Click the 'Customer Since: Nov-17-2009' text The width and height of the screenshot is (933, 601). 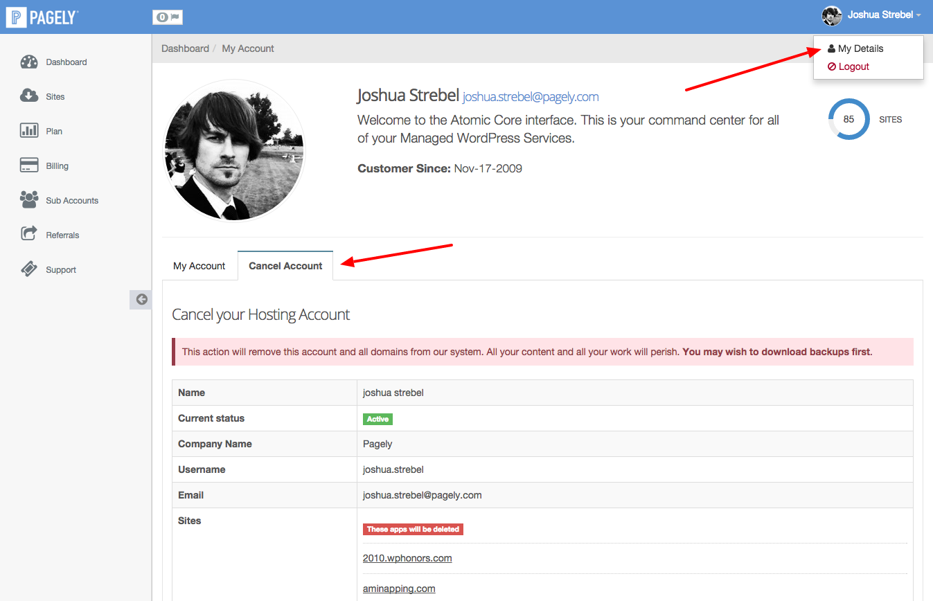click(440, 168)
